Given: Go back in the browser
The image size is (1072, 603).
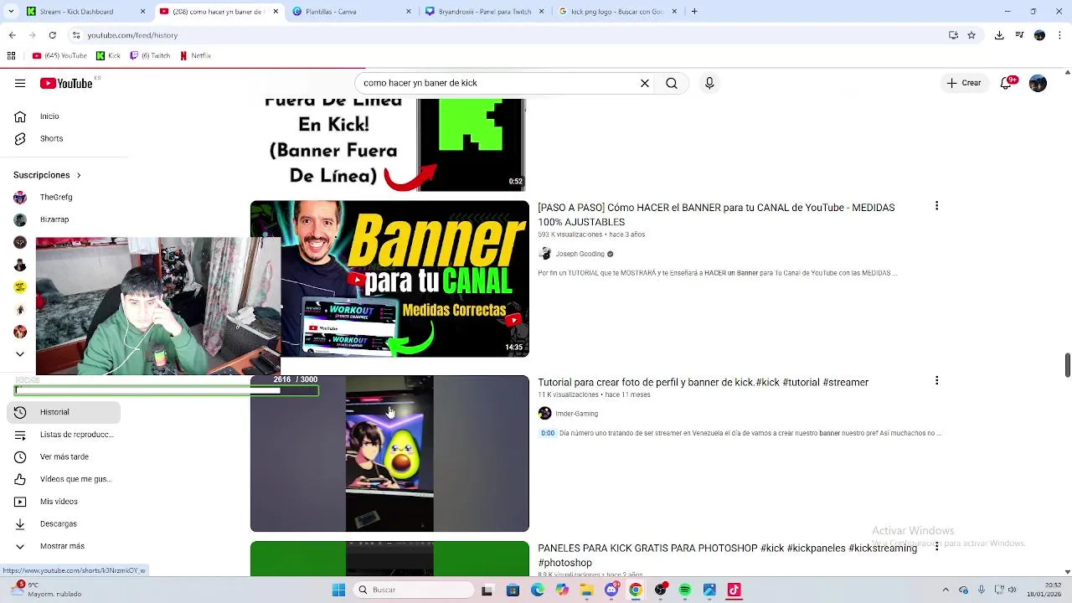Looking at the screenshot, I should [12, 35].
